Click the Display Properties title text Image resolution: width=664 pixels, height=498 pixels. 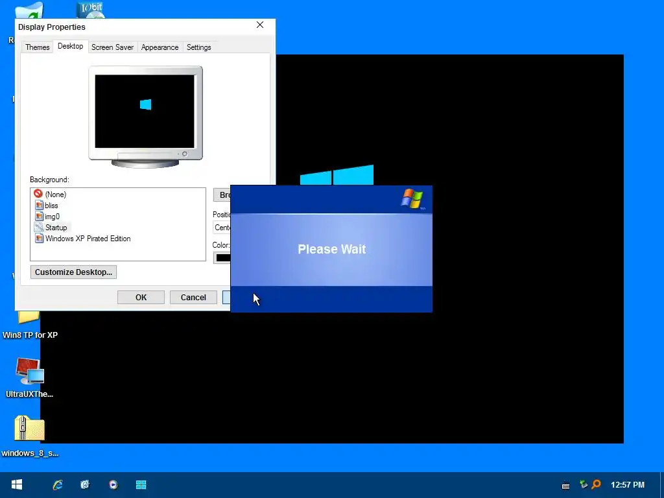tap(52, 27)
